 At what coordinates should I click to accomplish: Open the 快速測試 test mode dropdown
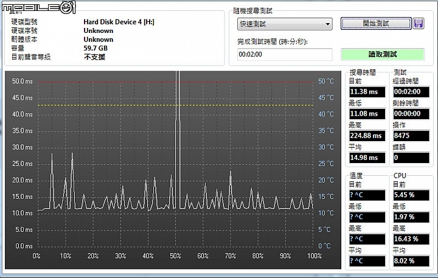click(x=285, y=24)
